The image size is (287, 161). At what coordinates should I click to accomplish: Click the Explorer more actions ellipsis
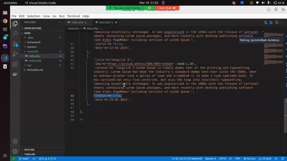click(x=60, y=22)
